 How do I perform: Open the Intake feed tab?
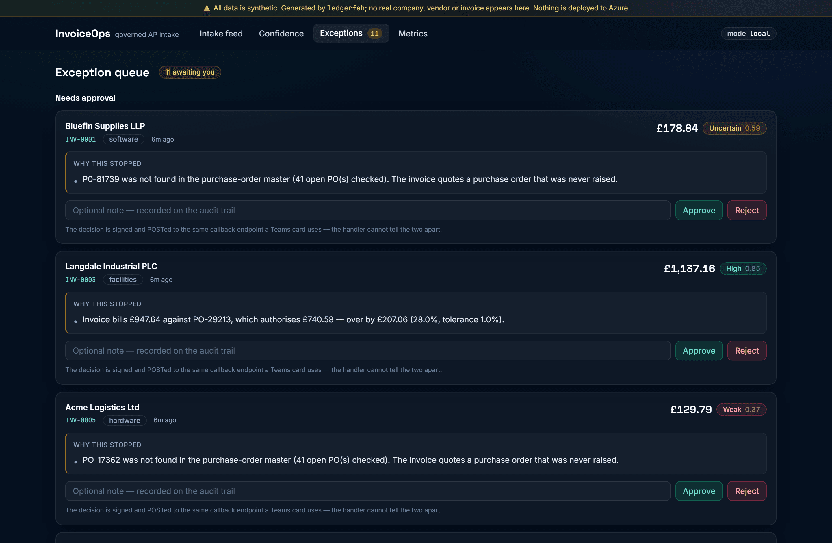pyautogui.click(x=221, y=34)
